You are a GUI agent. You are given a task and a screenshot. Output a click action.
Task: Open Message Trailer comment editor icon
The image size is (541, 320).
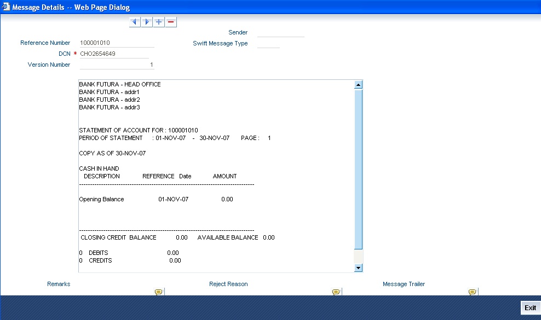pyautogui.click(x=473, y=292)
